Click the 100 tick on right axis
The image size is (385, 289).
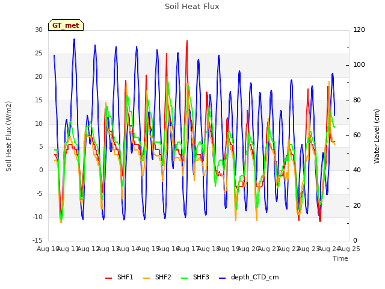359,65
